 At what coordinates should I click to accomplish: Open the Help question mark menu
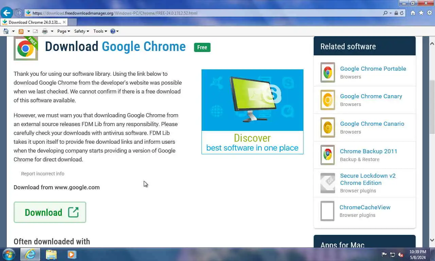pyautogui.click(x=115, y=31)
